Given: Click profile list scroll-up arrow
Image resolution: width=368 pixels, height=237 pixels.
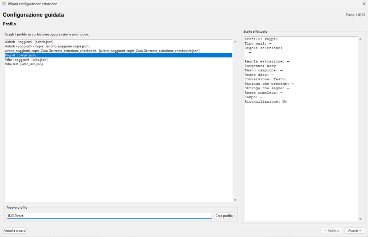Looking at the screenshot, I should pyautogui.click(x=235, y=42).
